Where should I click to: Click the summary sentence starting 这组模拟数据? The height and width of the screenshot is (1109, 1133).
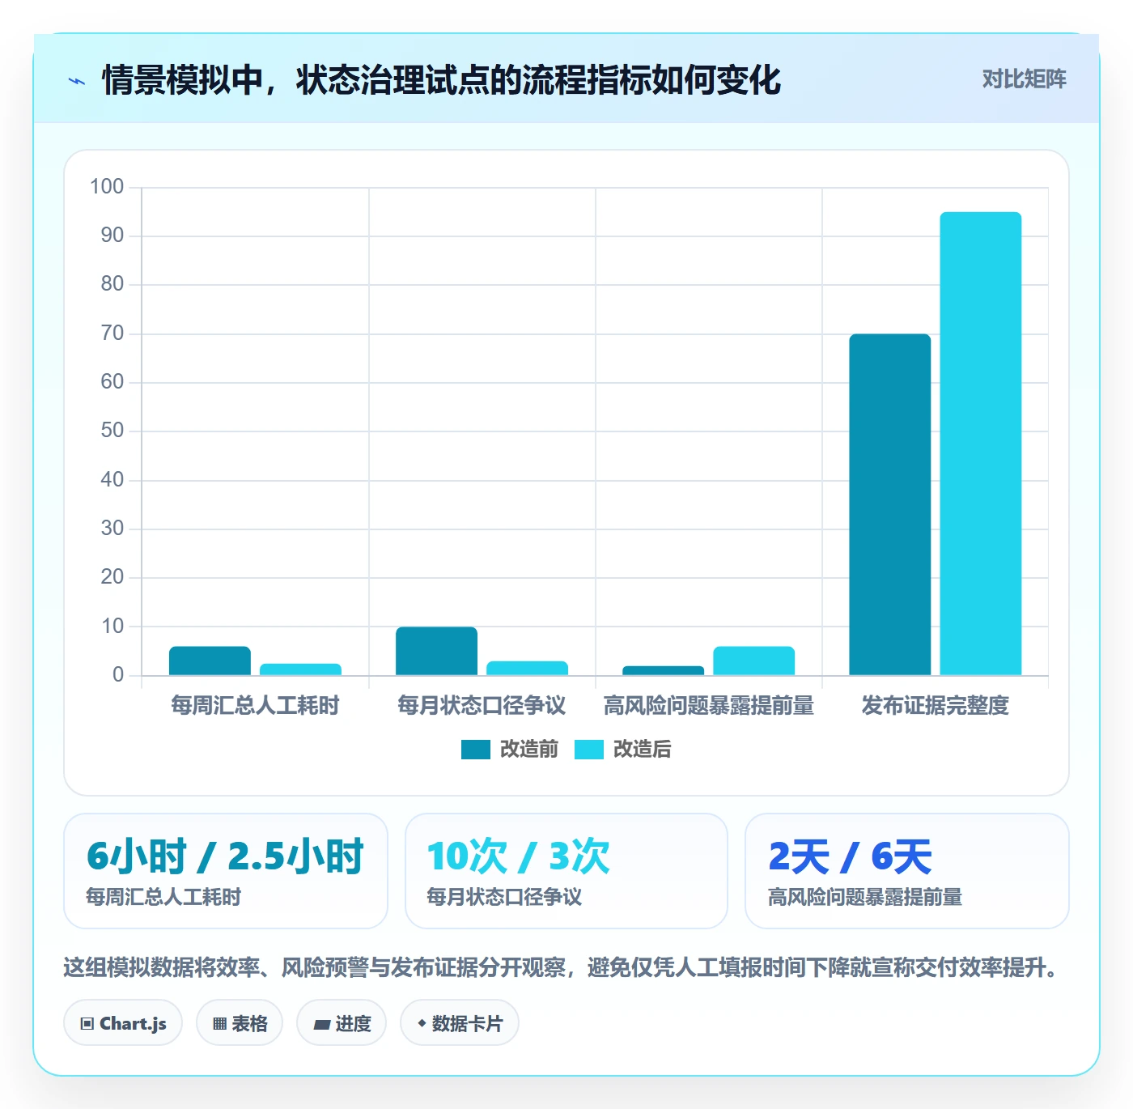tap(565, 967)
